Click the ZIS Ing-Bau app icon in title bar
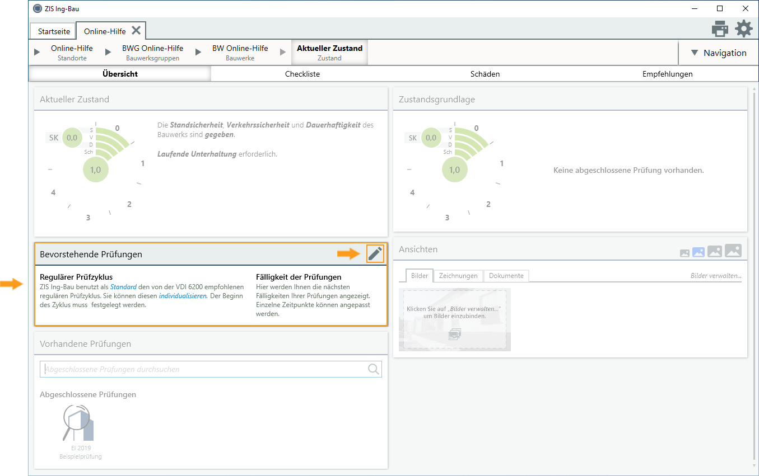This screenshot has height=476, width=759. click(38, 8)
